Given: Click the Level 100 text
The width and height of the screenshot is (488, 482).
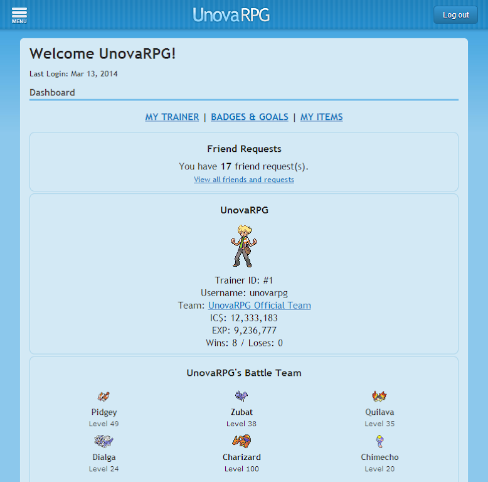Looking at the screenshot, I should coord(241,469).
